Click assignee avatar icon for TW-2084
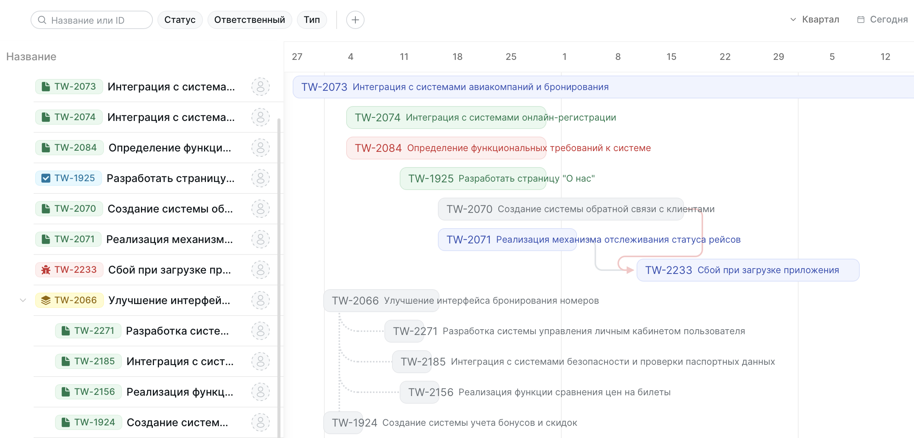 pyautogui.click(x=260, y=148)
